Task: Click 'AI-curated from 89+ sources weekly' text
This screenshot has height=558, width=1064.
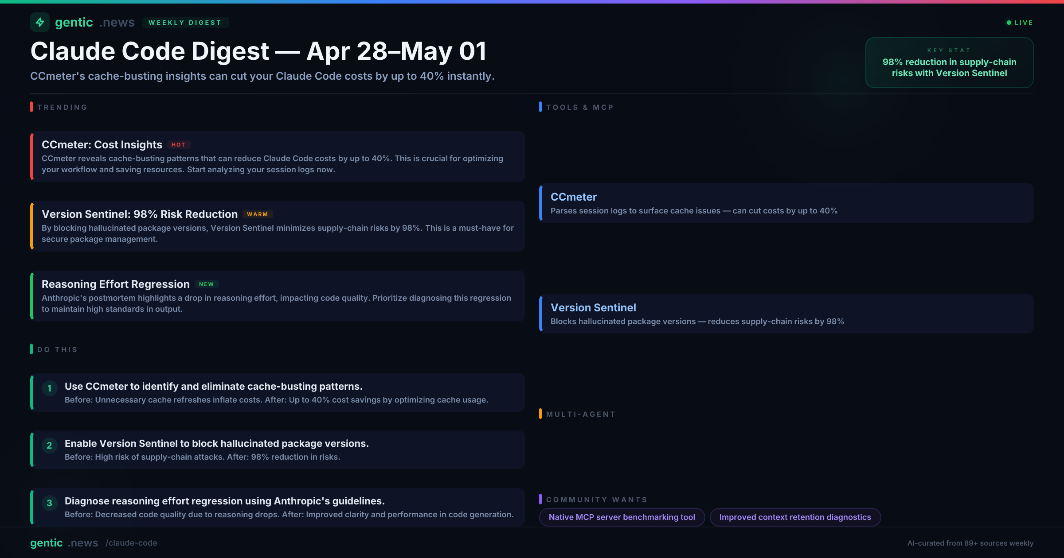Action: pos(970,543)
